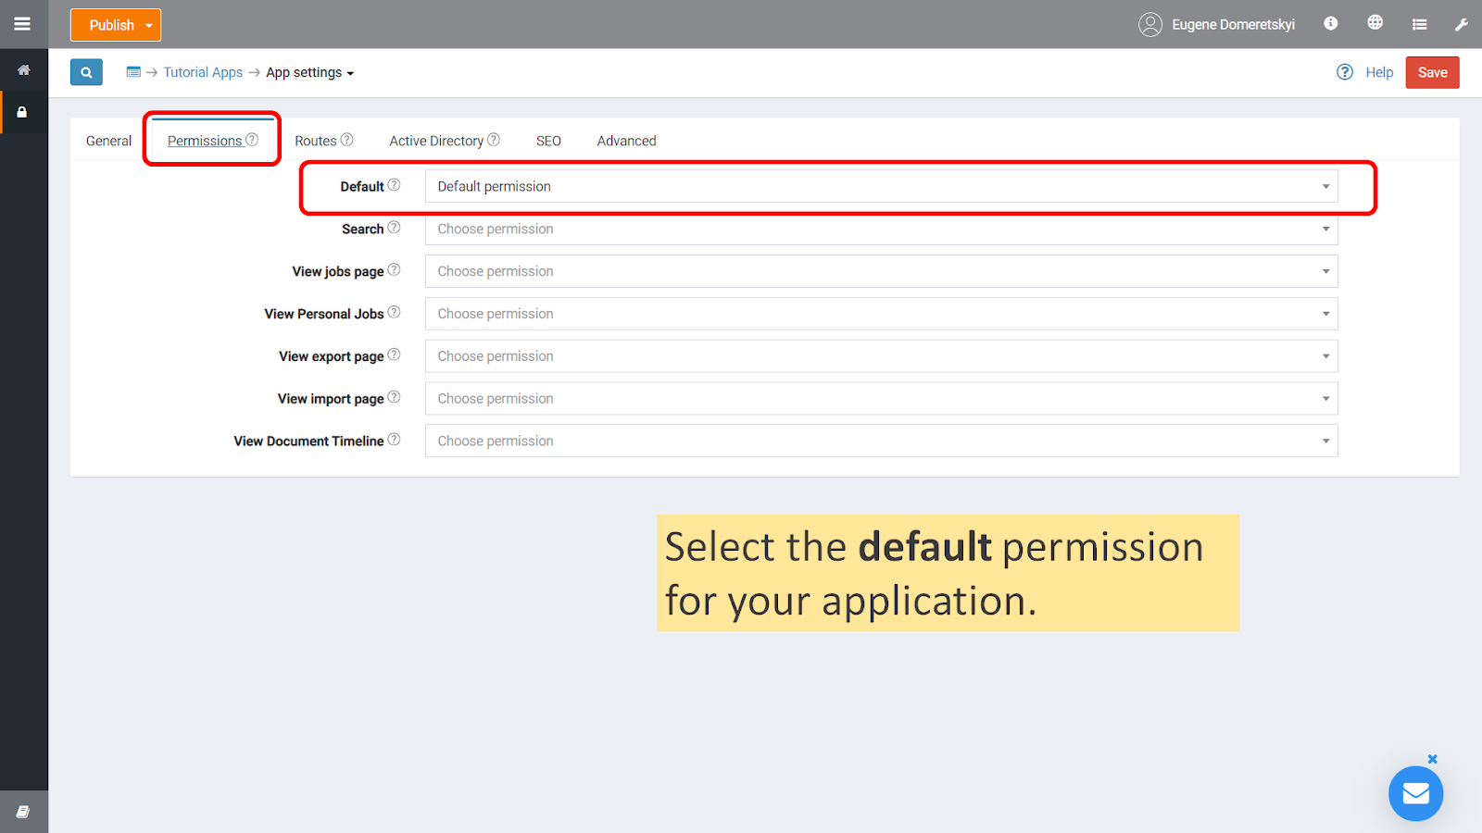Click the list icon in top bar
Image resolution: width=1482 pixels, height=833 pixels.
point(1419,24)
